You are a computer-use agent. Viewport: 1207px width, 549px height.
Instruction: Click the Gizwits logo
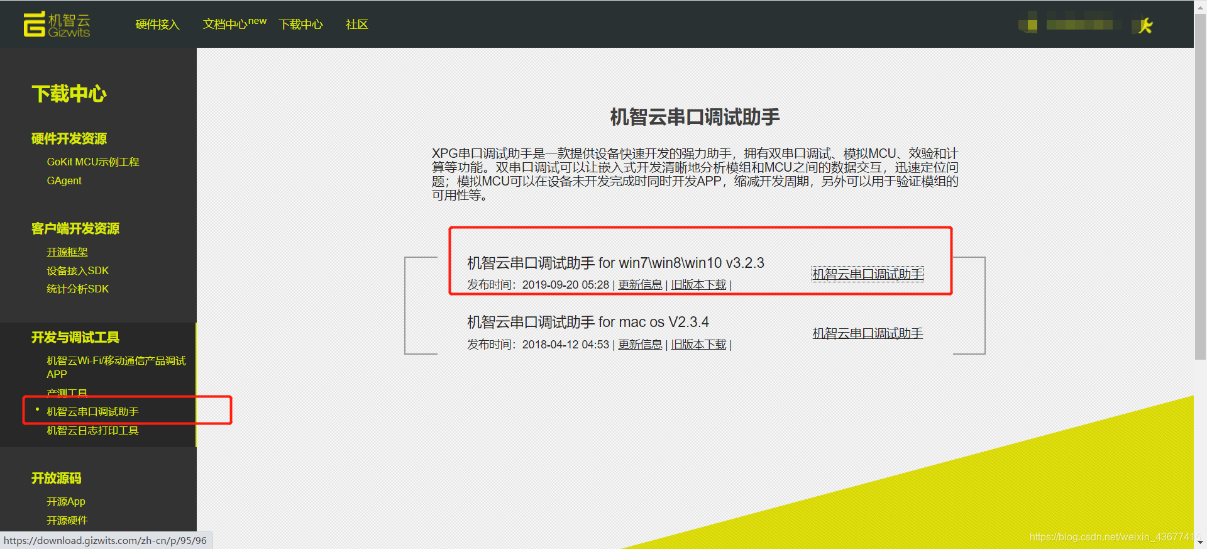click(57, 25)
